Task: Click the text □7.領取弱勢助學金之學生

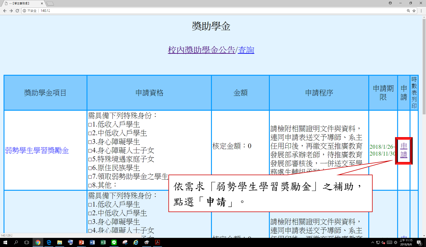Action: [x=128, y=177]
